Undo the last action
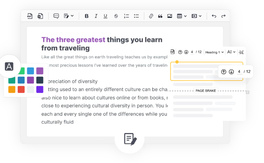Viewport: 264px width, 163px height. (x=214, y=16)
